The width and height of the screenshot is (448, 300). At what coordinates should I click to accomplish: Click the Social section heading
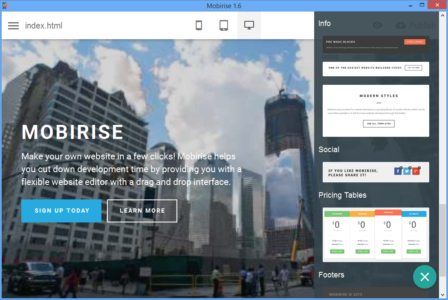pos(329,150)
